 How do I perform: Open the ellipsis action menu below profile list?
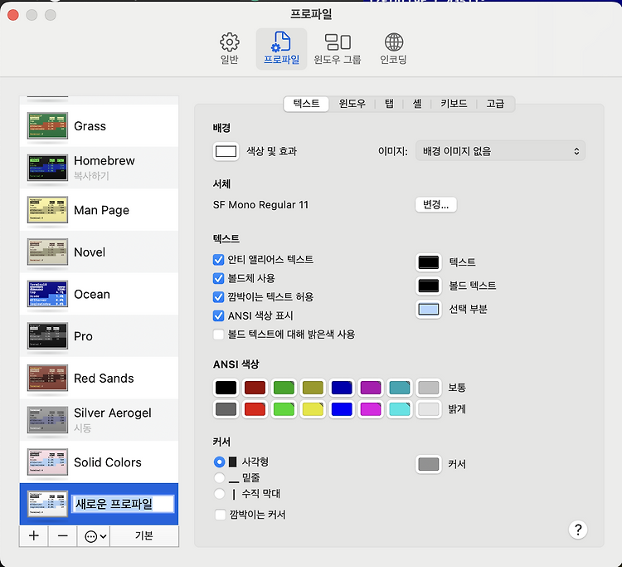[x=94, y=535]
